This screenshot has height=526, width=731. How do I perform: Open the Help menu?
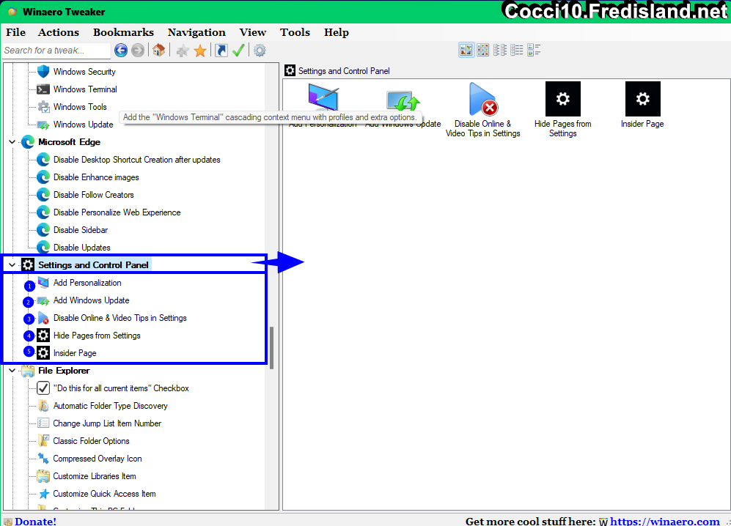click(x=336, y=32)
